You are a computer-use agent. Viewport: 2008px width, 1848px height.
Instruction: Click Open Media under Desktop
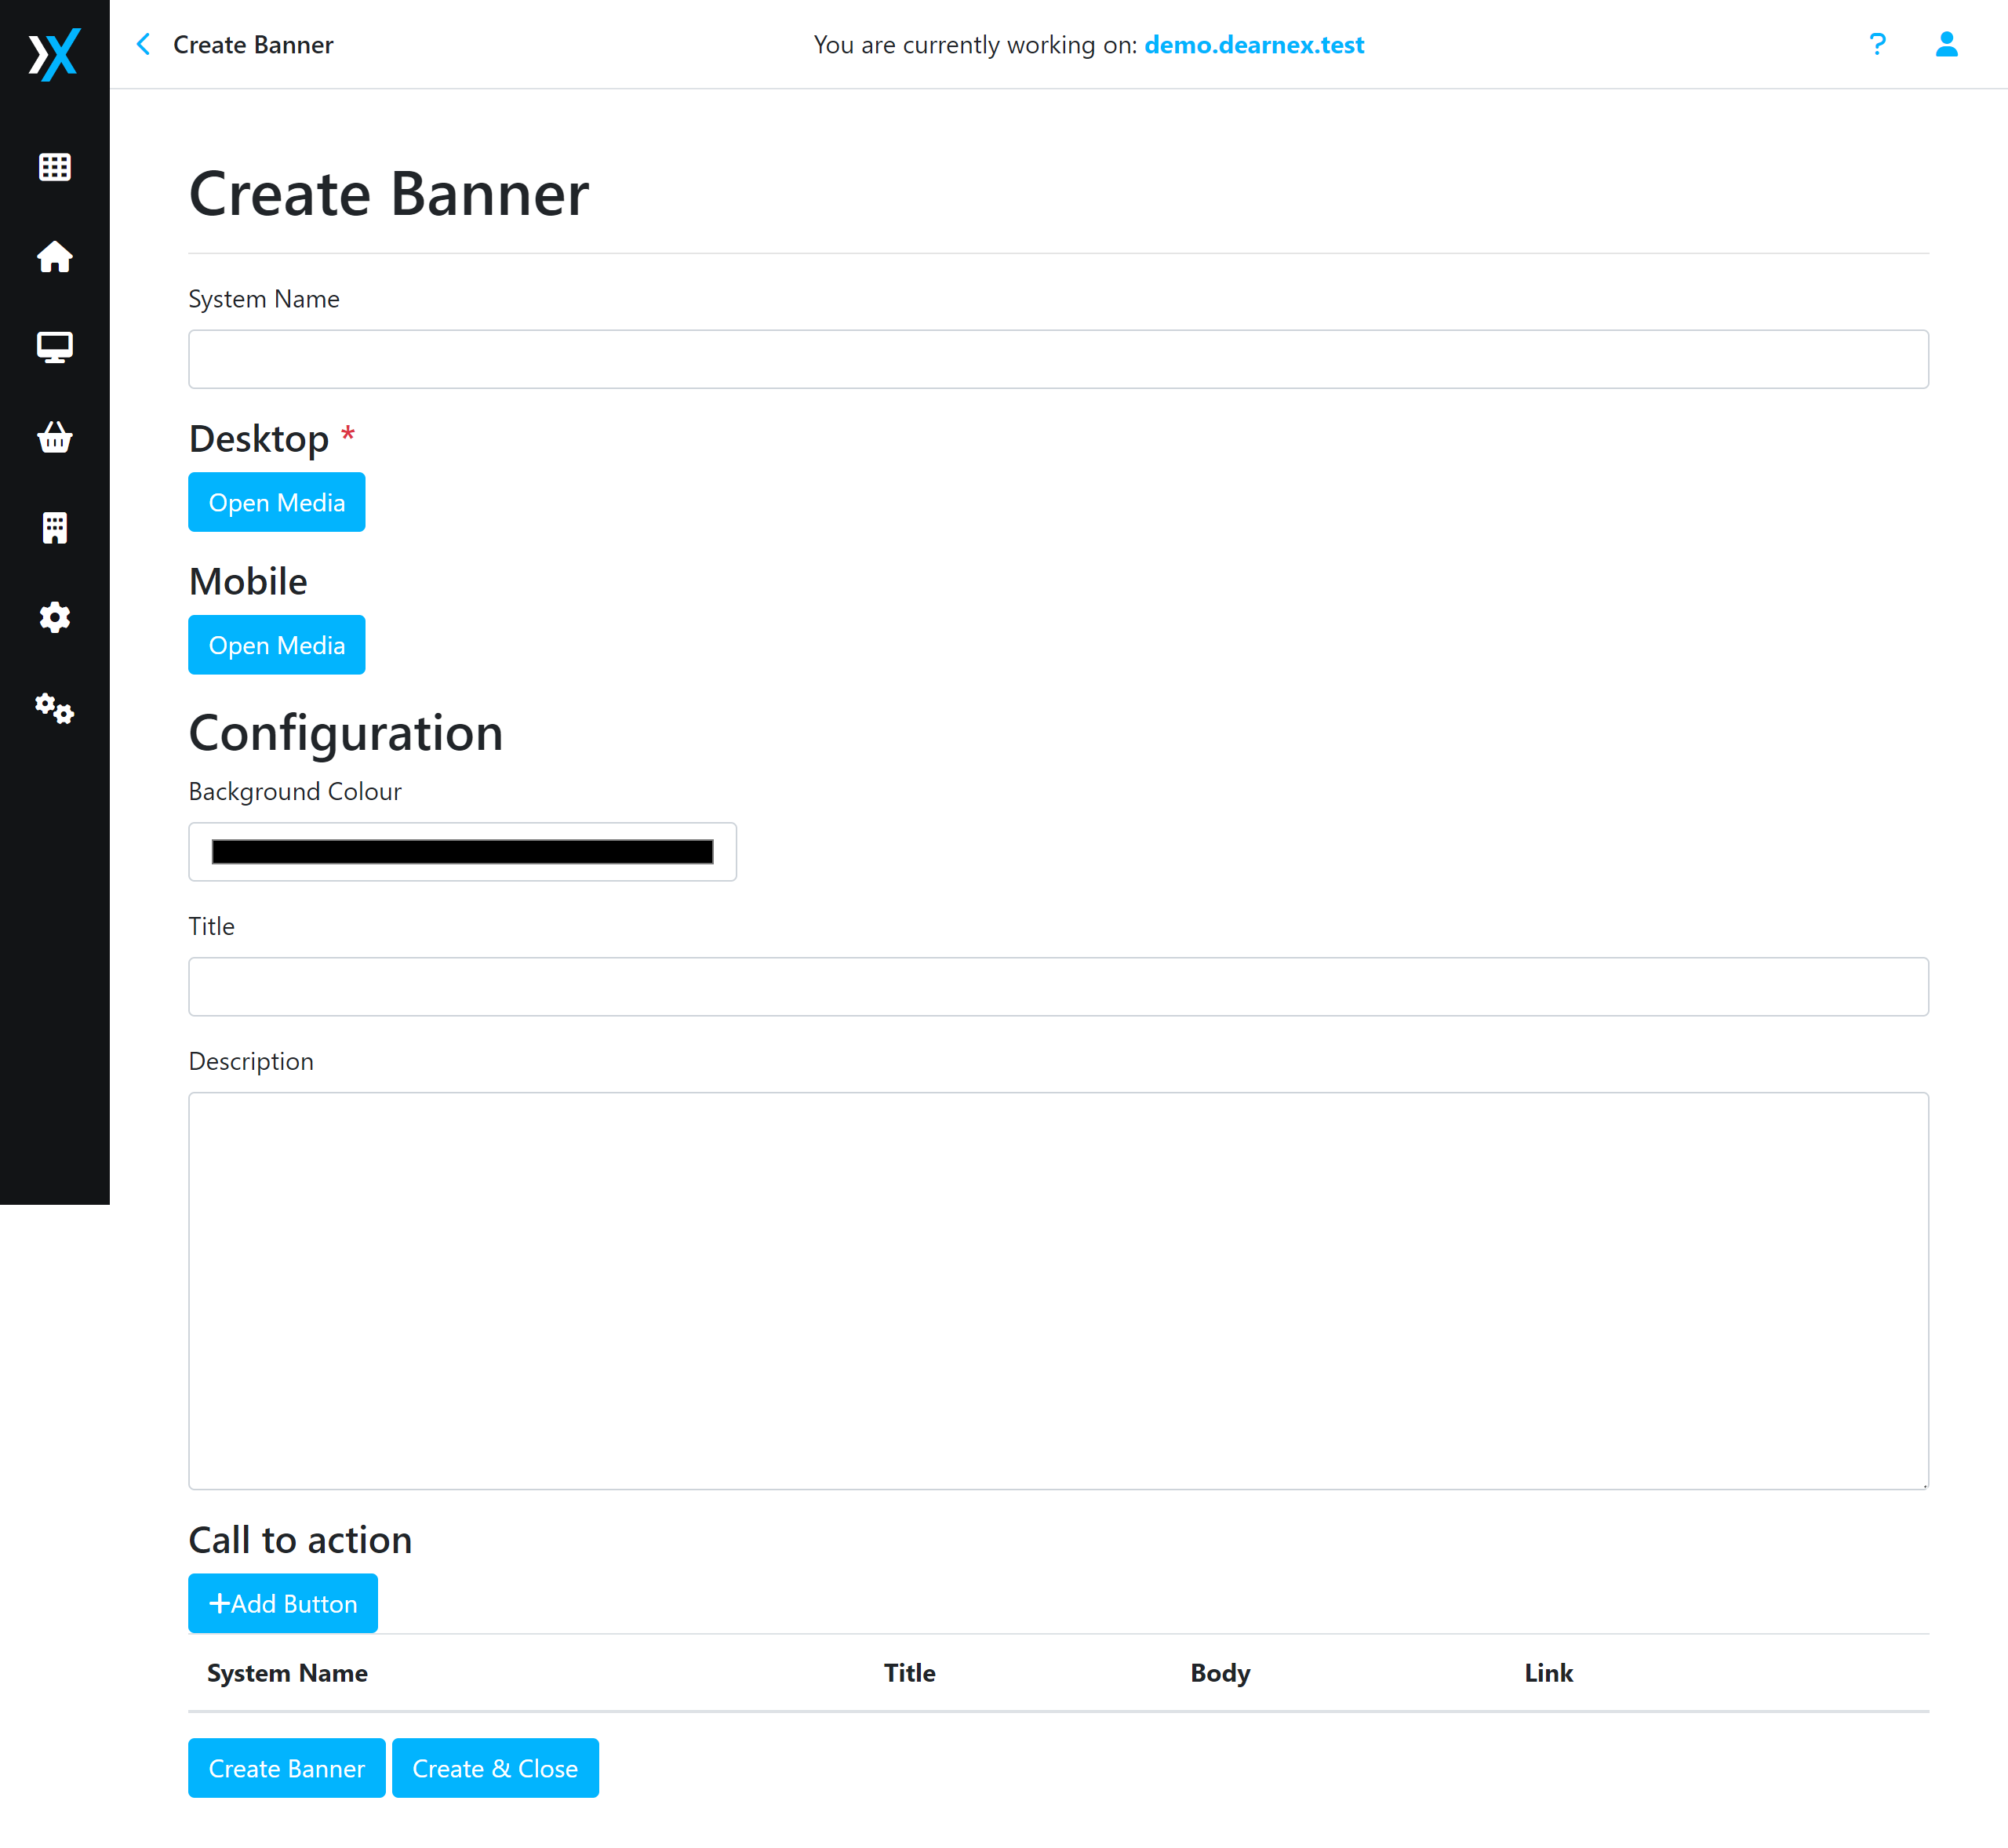click(x=276, y=502)
